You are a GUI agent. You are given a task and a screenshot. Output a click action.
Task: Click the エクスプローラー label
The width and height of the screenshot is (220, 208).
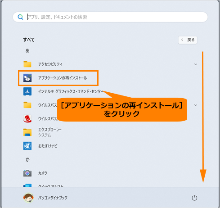[x=50, y=130]
